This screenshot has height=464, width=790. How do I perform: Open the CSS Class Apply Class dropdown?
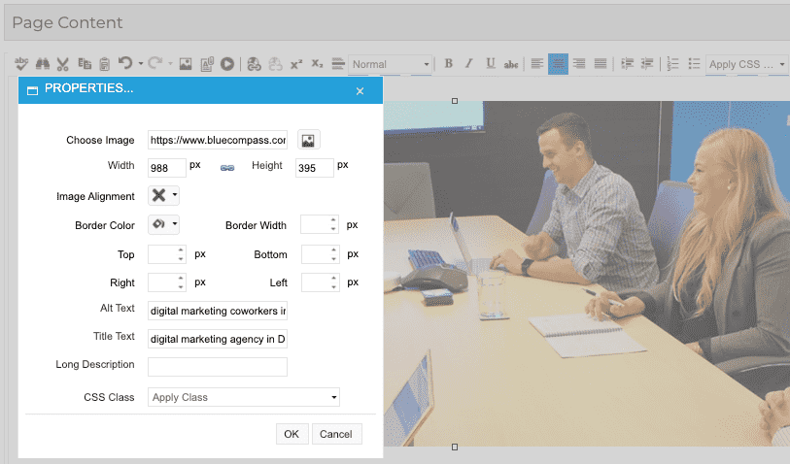pyautogui.click(x=244, y=397)
